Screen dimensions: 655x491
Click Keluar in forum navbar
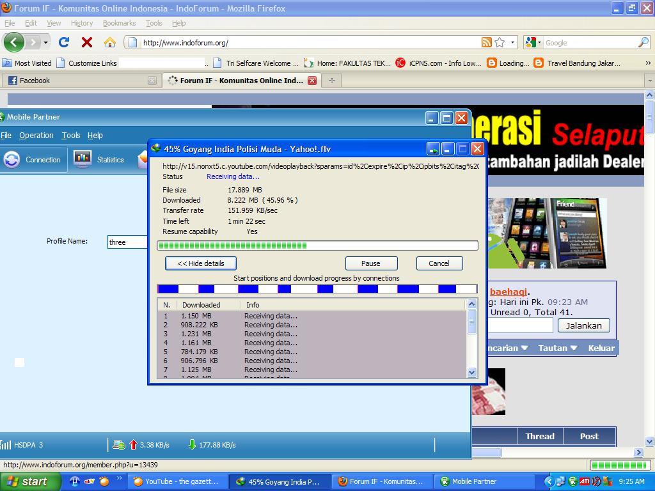[601, 348]
